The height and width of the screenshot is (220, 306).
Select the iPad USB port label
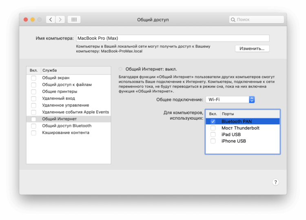pyautogui.click(x=231, y=134)
